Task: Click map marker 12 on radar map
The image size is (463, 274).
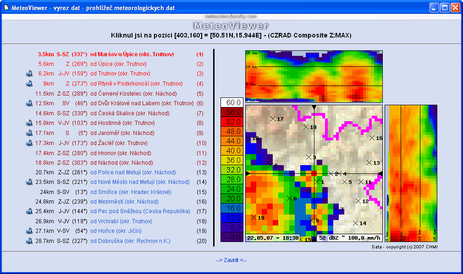Action: tap(358, 201)
